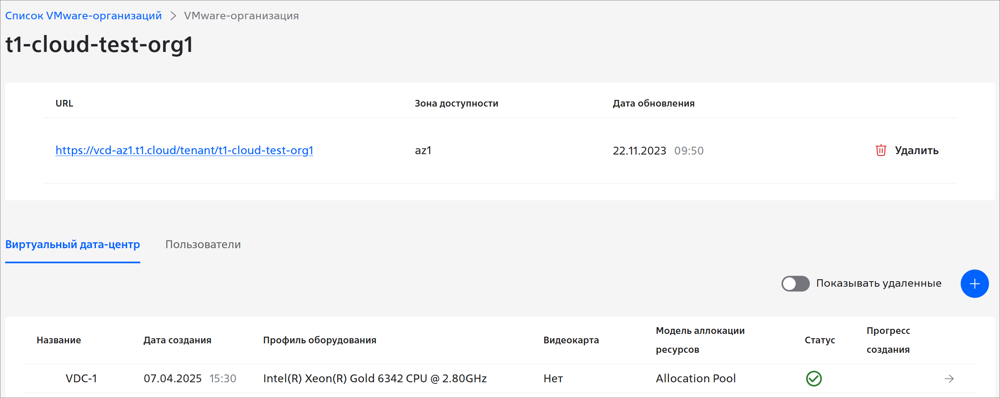Click the Модель аллокации ресурсов header
The width and height of the screenshot is (1000, 398).
click(700, 340)
